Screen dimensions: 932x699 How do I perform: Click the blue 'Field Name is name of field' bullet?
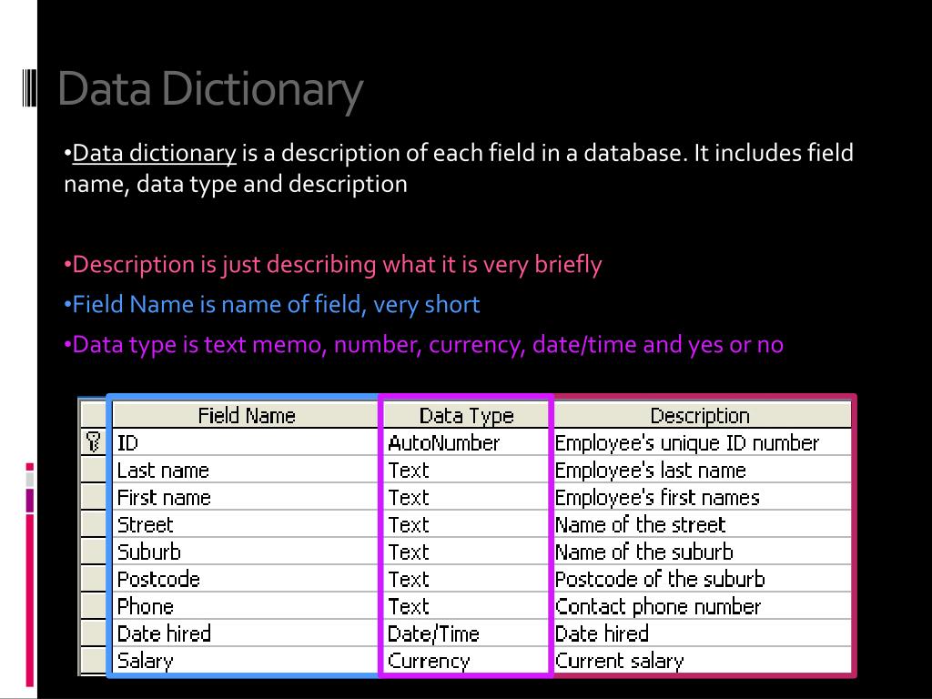271,304
